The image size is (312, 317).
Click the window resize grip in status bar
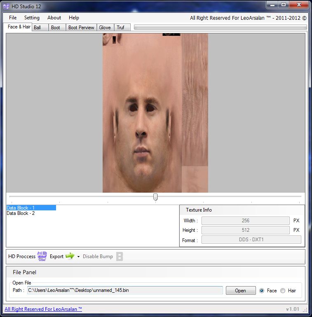pyautogui.click(x=305, y=309)
